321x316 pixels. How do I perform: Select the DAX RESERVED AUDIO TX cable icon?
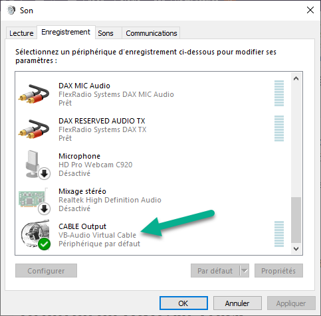coord(34,129)
